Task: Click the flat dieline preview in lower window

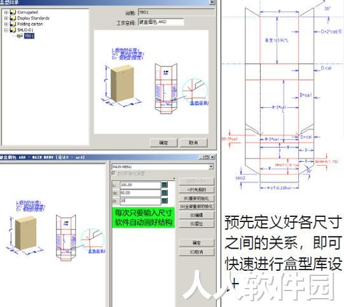Action: click(x=65, y=238)
